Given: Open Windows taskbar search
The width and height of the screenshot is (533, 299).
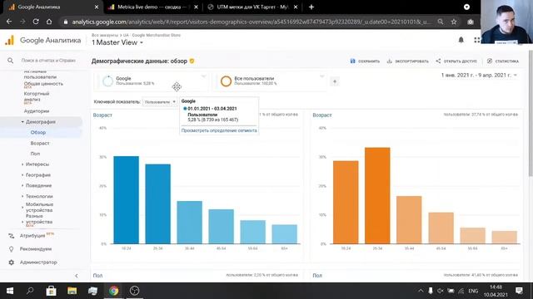Looking at the screenshot, I should 30,291.
